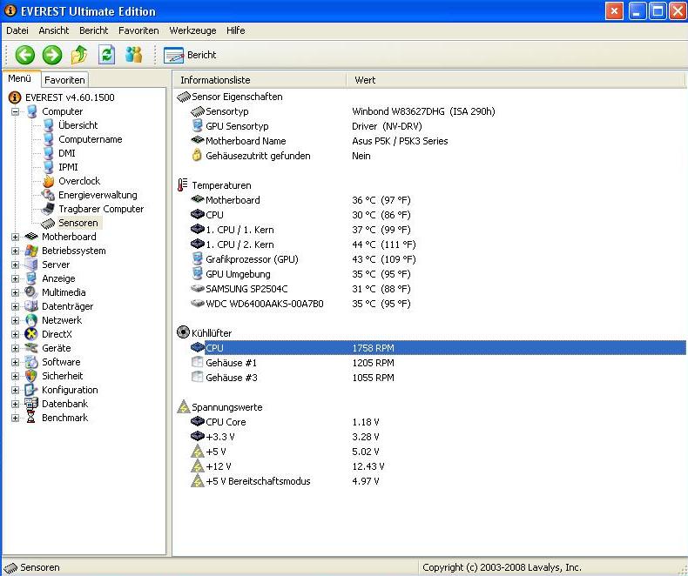The height and width of the screenshot is (576, 688).
Task: Click the Bericht toolbar button label
Action: (201, 55)
